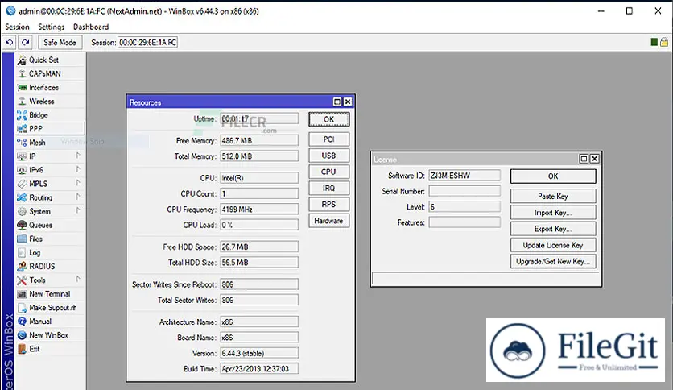673x390 pixels.
Task: Open the Manual help icon
Action: tap(22, 322)
